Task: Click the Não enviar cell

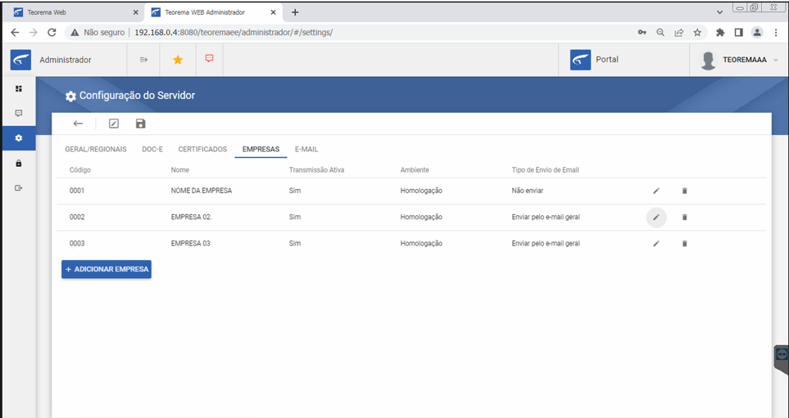Action: pyautogui.click(x=528, y=191)
